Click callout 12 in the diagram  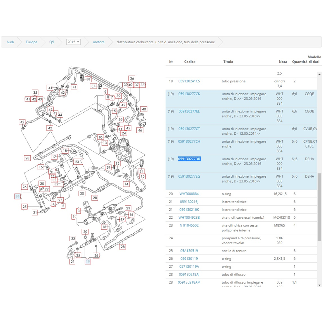118,163
